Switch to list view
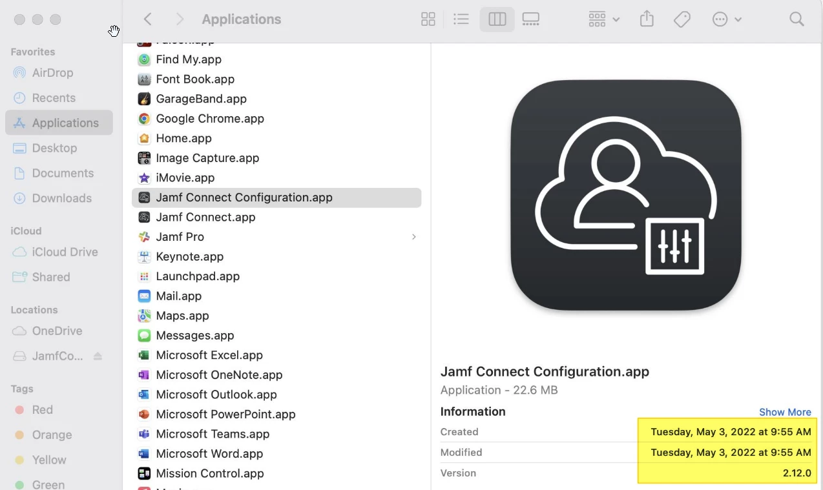This screenshot has height=490, width=823. 461,19
